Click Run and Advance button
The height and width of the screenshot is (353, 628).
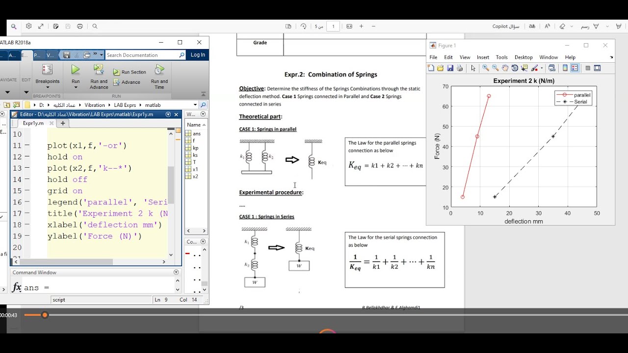coord(99,77)
